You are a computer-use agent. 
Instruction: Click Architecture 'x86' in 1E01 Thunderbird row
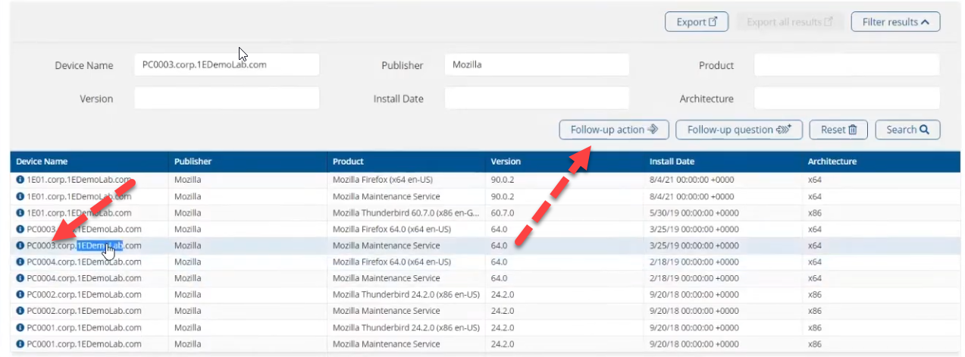pyautogui.click(x=815, y=213)
